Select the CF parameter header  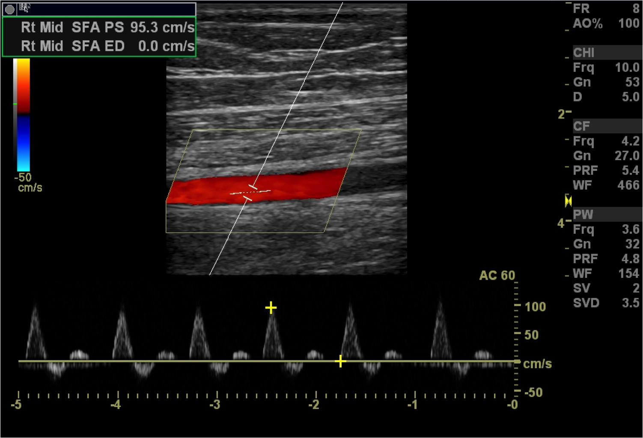(581, 126)
